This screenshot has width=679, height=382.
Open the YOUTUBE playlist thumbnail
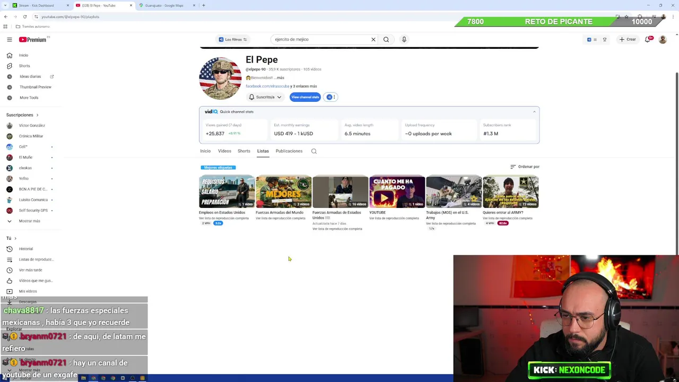[397, 192]
